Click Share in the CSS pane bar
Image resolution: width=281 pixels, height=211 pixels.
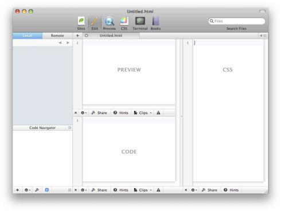[210, 190]
